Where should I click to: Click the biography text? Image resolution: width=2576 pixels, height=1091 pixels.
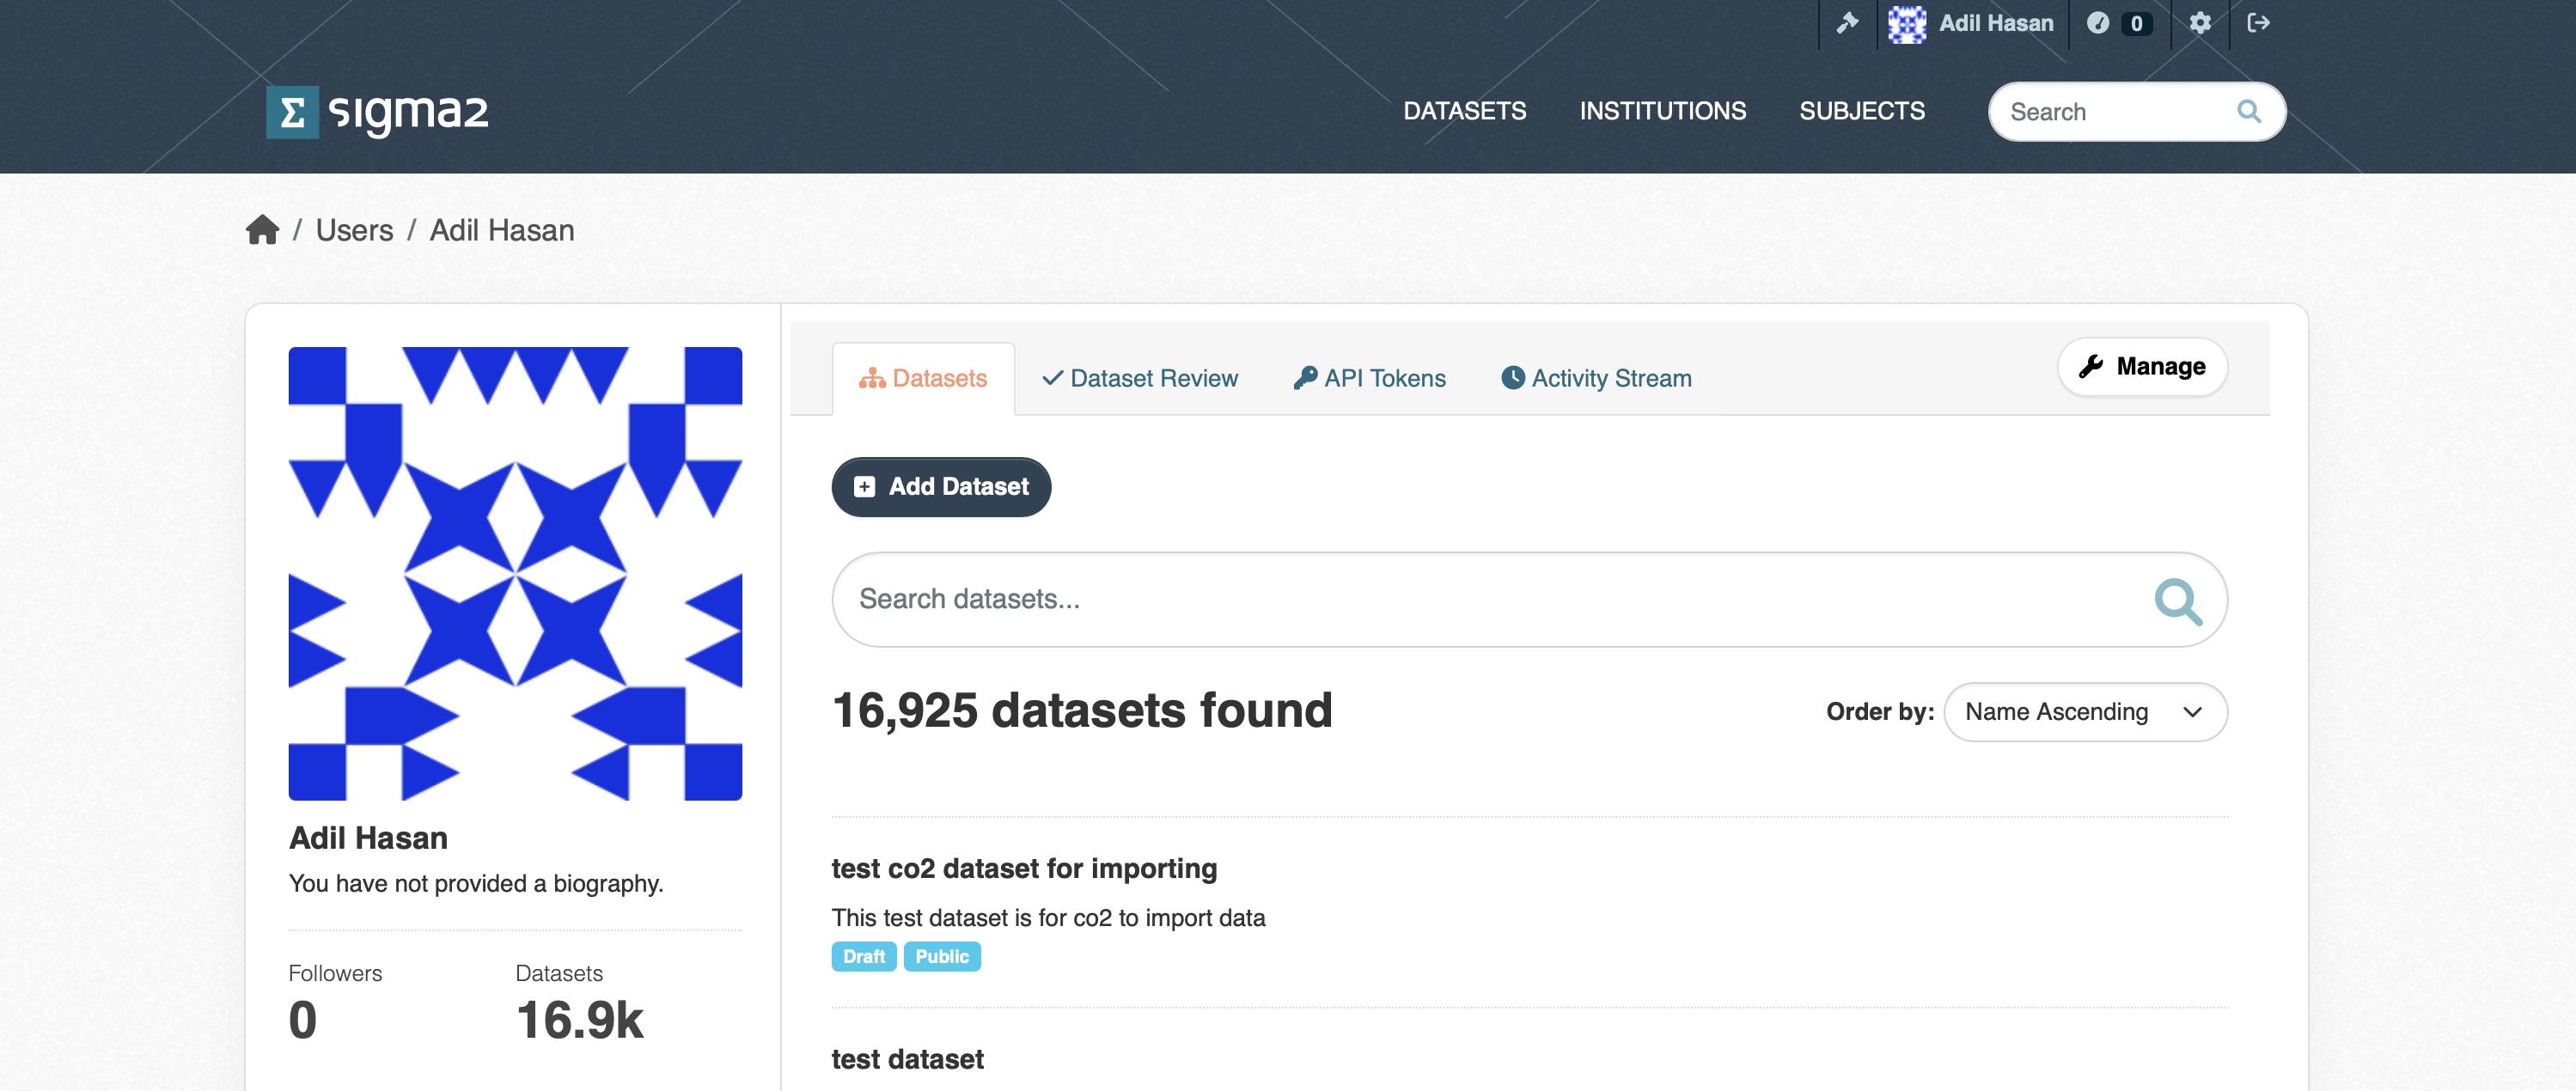(x=476, y=884)
